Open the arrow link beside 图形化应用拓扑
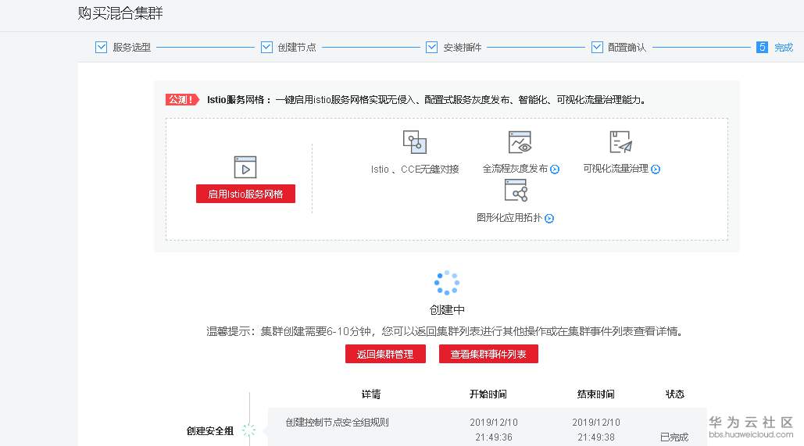The image size is (804, 446). pos(549,219)
